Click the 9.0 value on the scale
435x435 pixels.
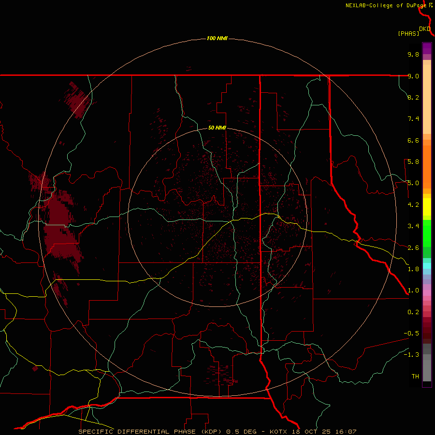(x=413, y=76)
